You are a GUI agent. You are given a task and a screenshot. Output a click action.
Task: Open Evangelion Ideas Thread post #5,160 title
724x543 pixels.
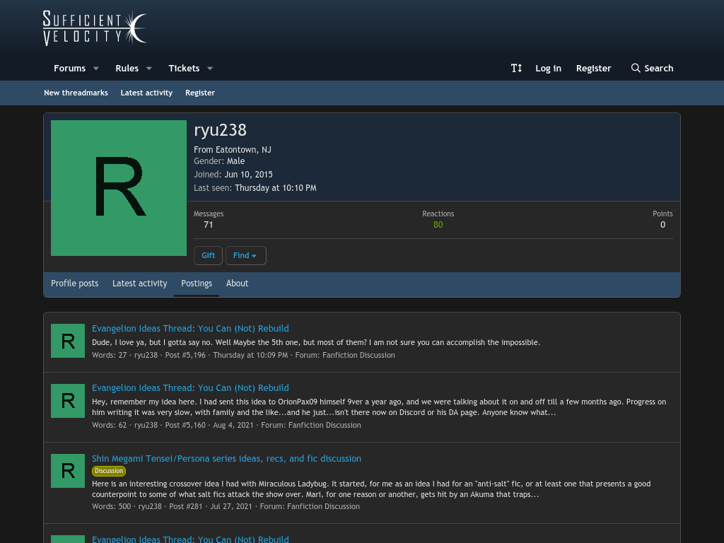click(x=190, y=388)
